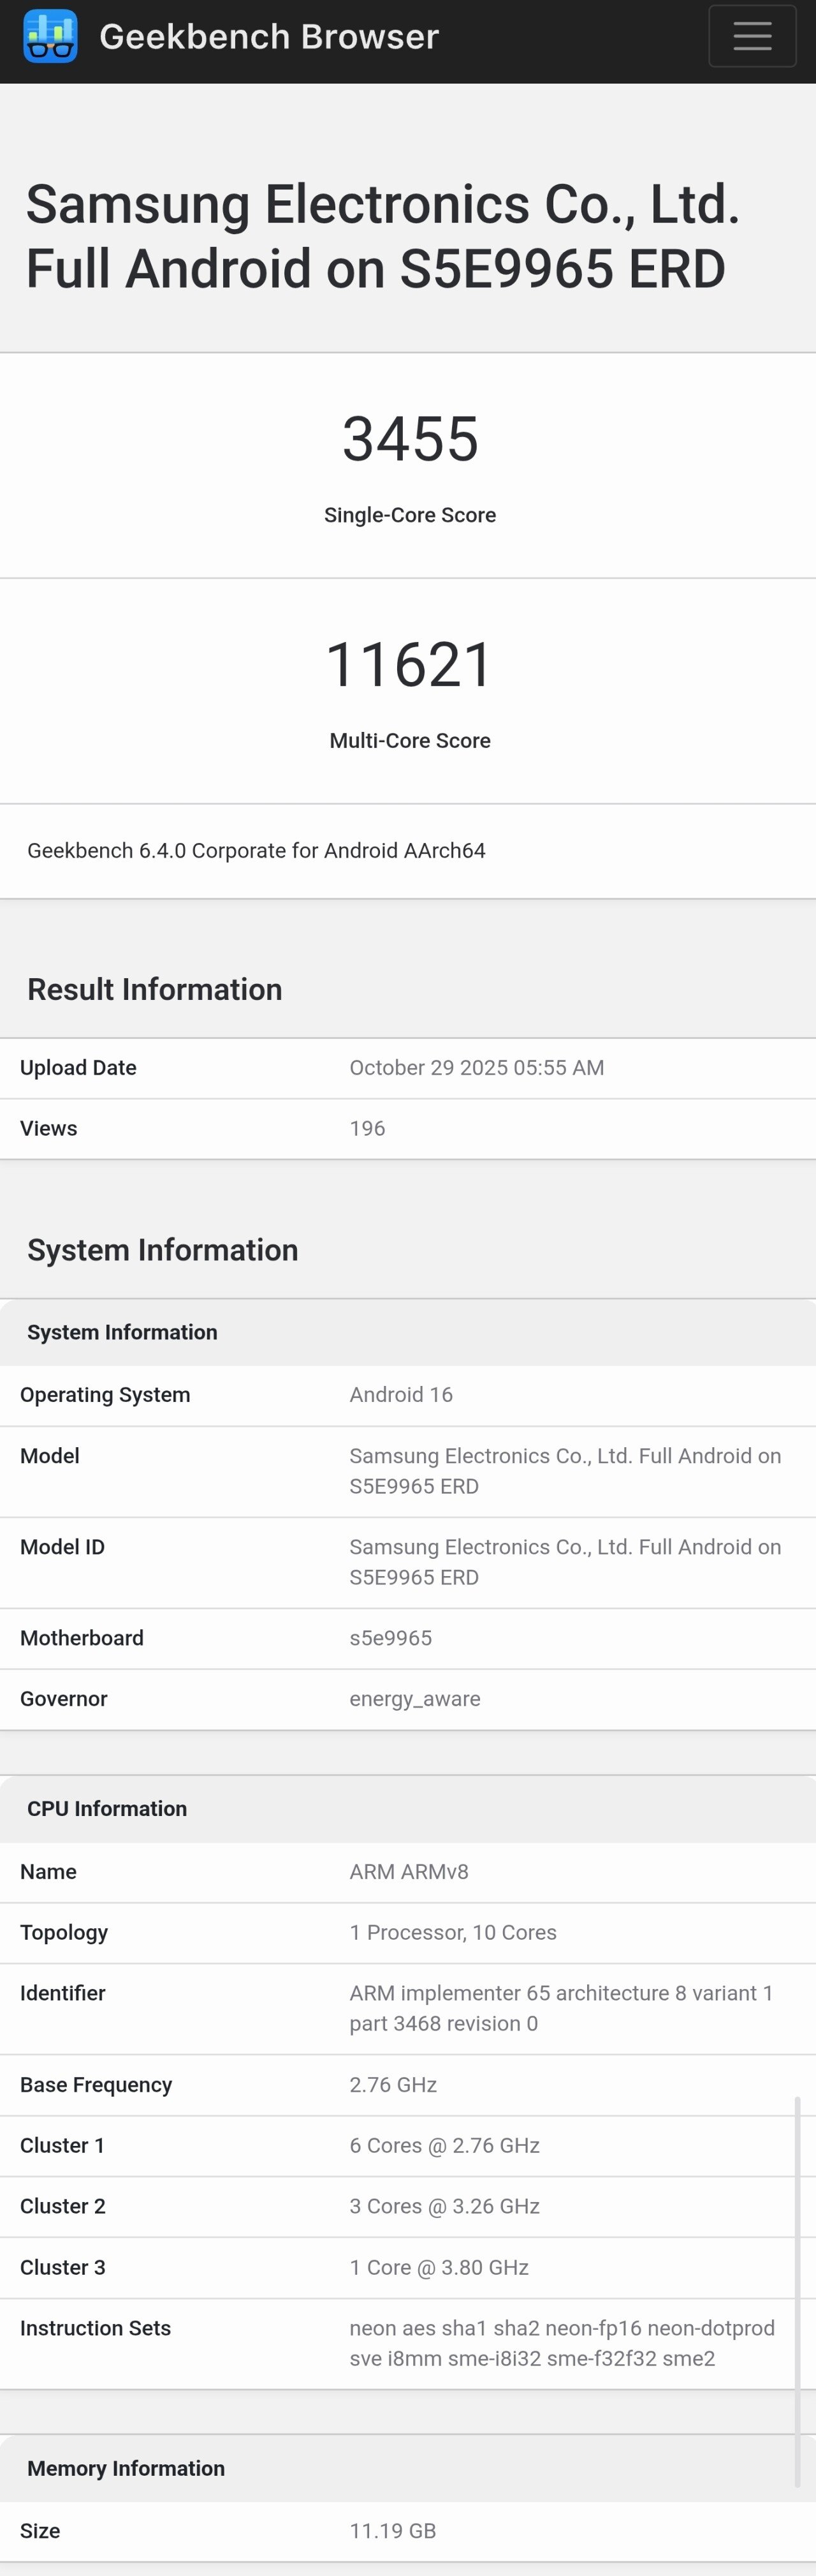Click the s5e9965 motherboard value
The width and height of the screenshot is (816, 2576).
[x=391, y=1638]
